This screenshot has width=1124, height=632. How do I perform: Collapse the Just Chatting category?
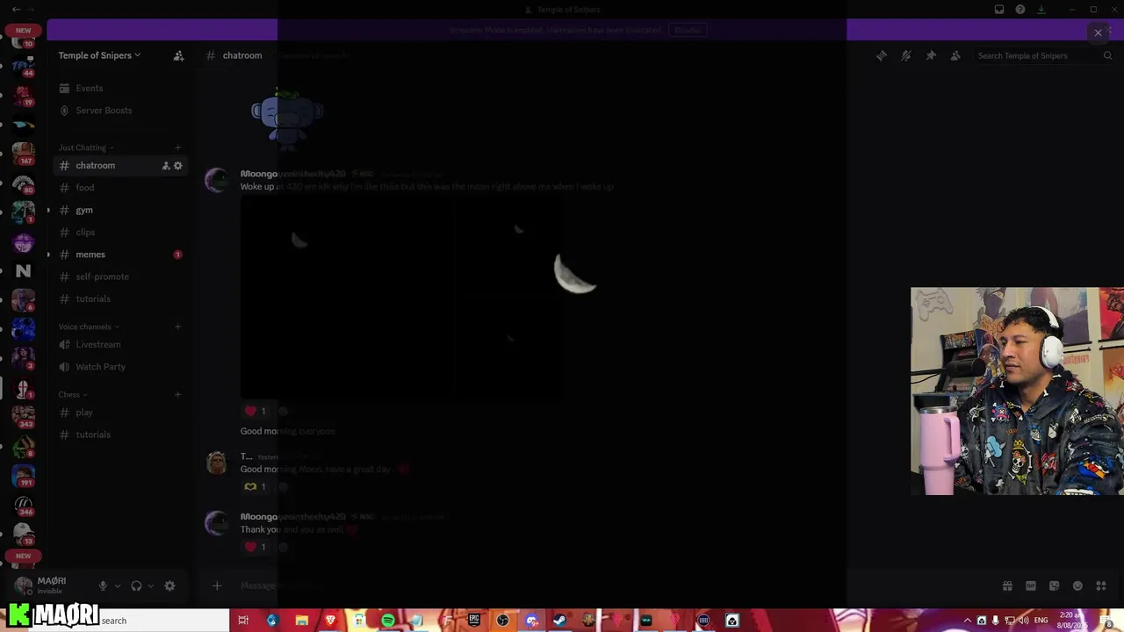pos(86,147)
